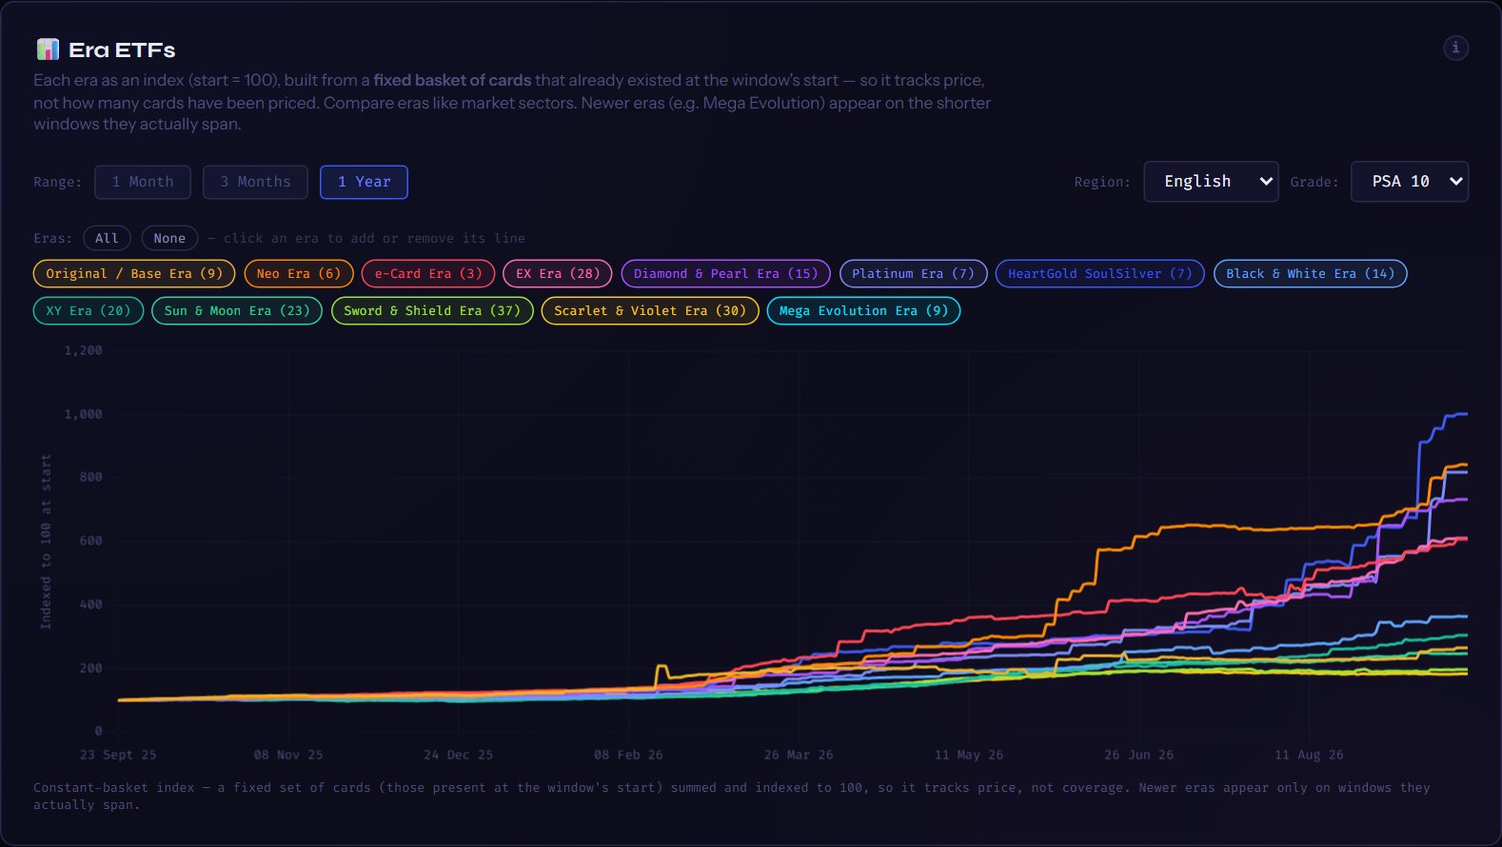Click the All eras button
The width and height of the screenshot is (1502, 847).
click(107, 238)
